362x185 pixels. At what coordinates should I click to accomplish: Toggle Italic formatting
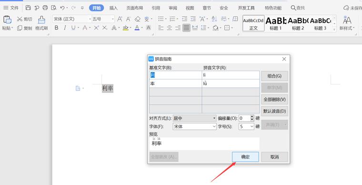pyautogui.click(x=65, y=28)
